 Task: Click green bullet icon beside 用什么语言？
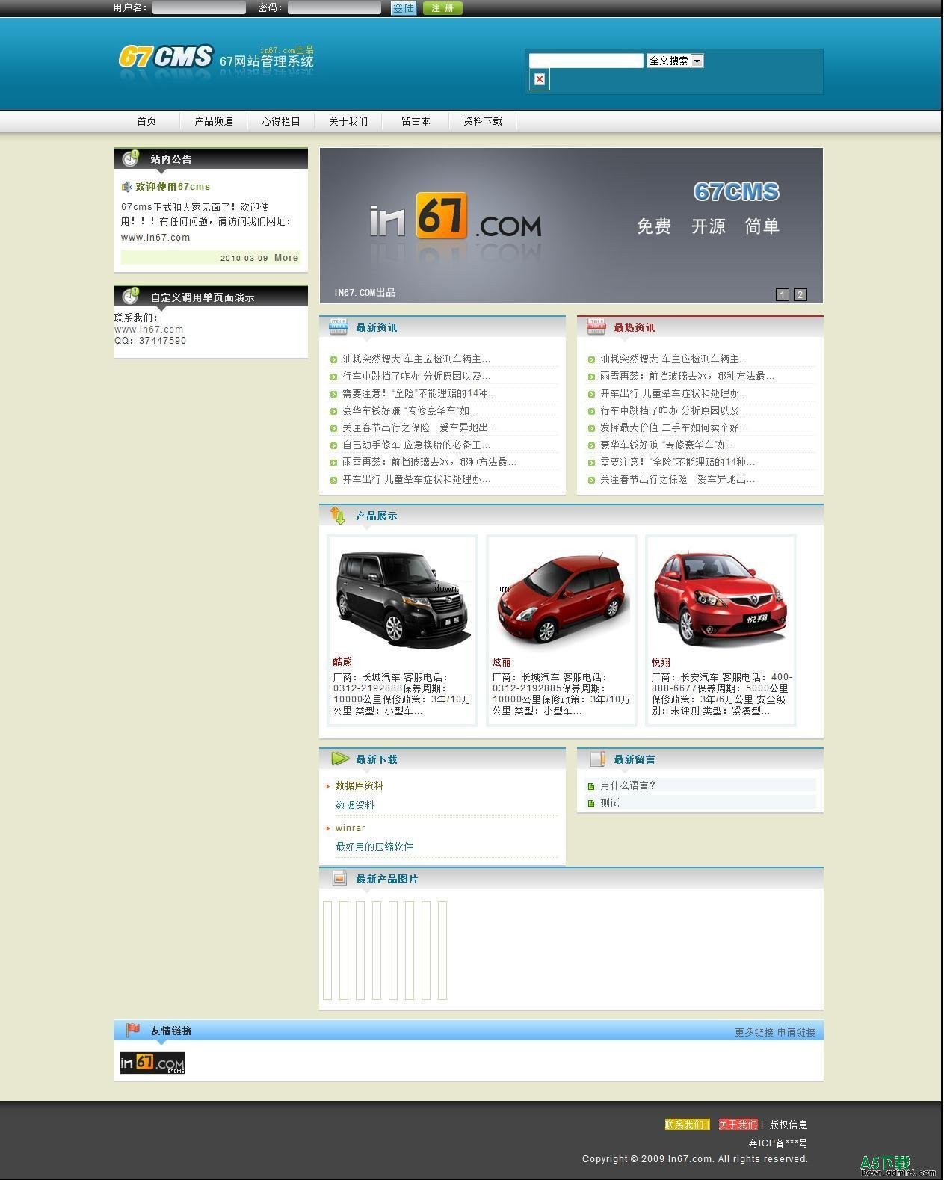591,786
